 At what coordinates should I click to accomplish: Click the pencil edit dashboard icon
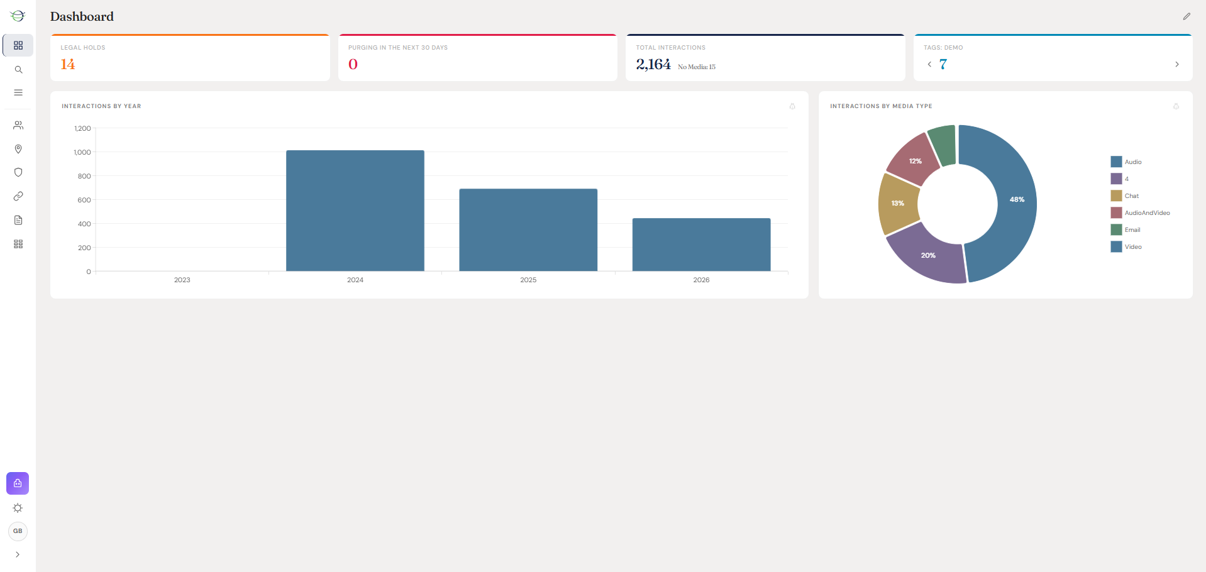1187,16
